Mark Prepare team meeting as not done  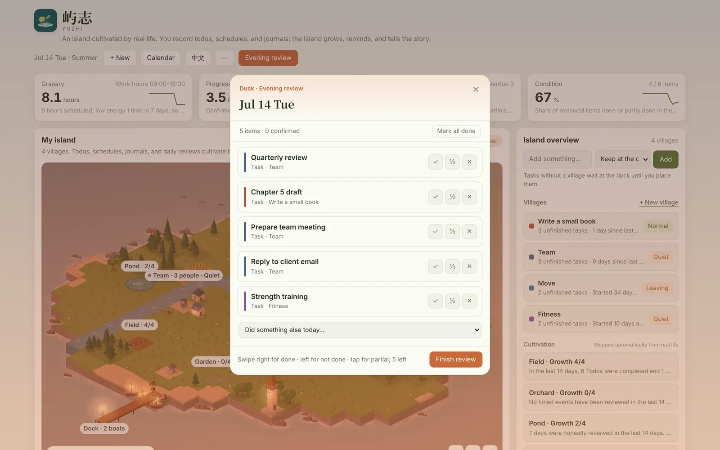tap(469, 231)
